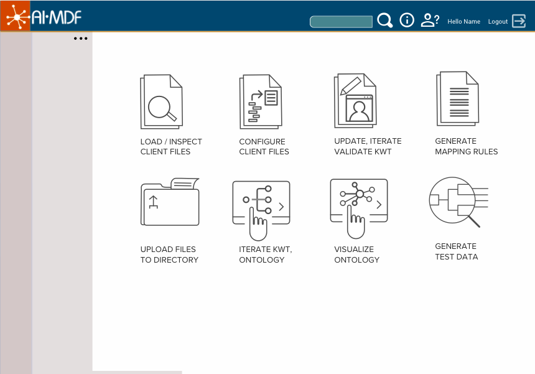Open the Iterate KWT, Ontology icon
Screen dimensions: 535x374
pos(261,210)
